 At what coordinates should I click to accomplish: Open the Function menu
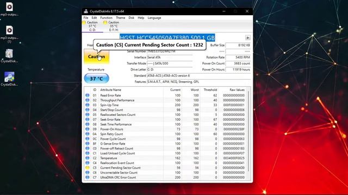107,18
